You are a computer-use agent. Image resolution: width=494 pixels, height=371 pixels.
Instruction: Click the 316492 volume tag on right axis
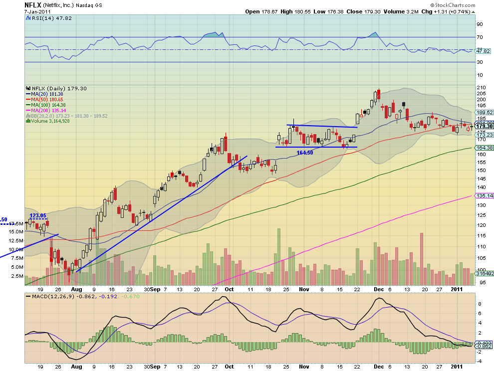coord(485,273)
